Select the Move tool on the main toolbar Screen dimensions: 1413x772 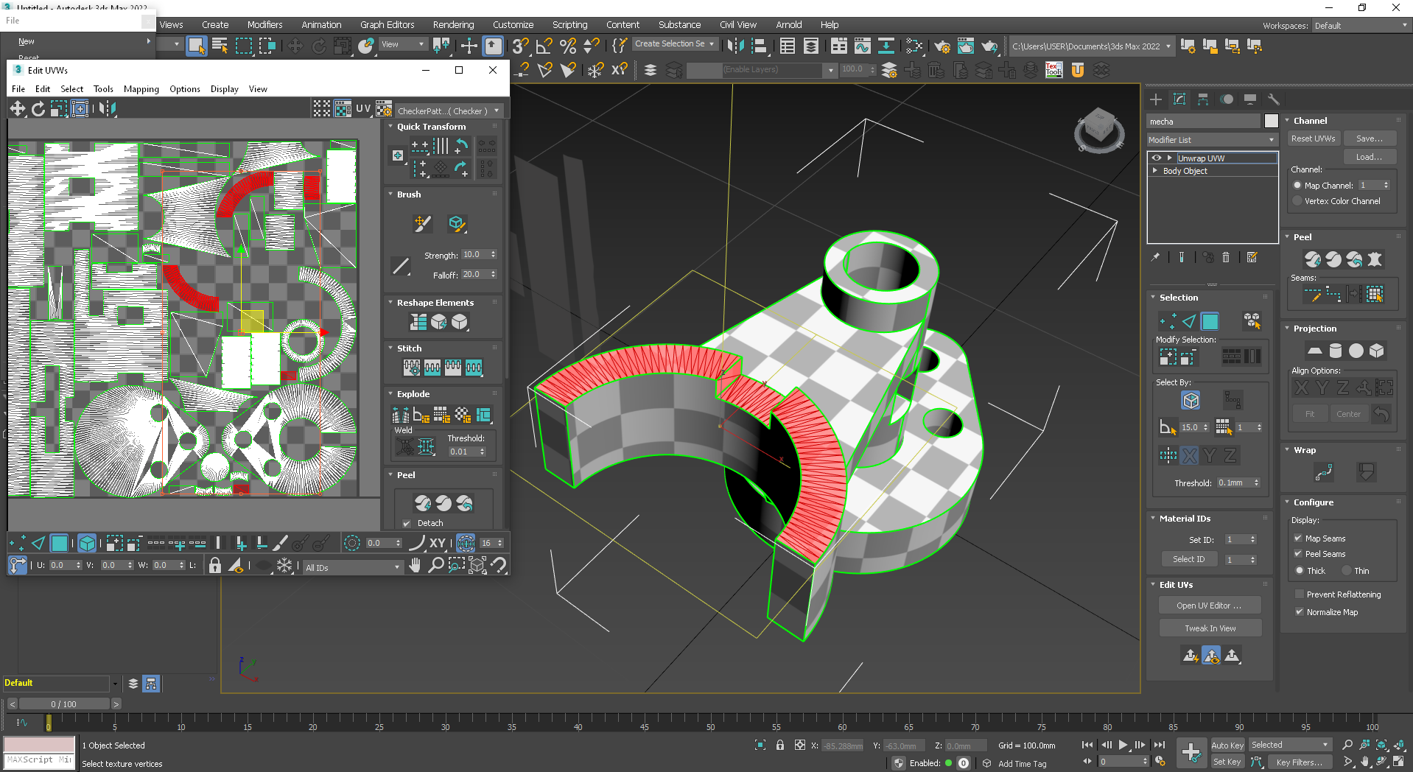click(x=295, y=46)
